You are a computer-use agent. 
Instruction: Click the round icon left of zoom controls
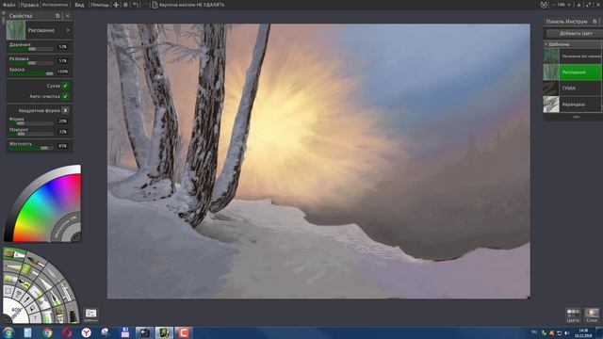coord(544,5)
